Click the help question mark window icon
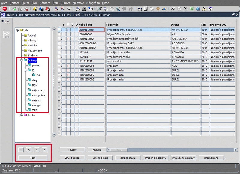Screen dimensions: 240x174 211,9
